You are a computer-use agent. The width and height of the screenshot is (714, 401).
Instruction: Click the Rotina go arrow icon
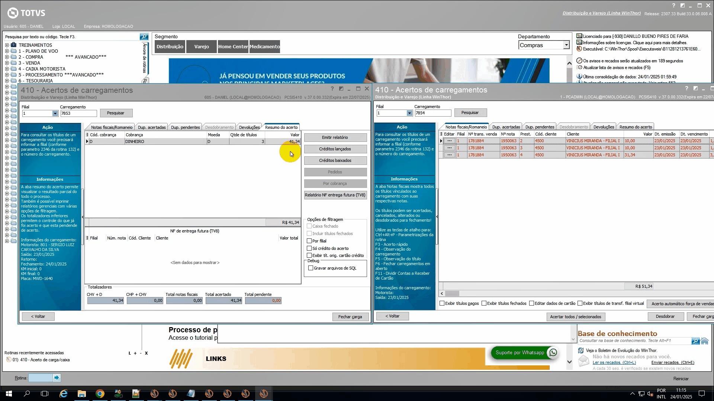[57, 378]
